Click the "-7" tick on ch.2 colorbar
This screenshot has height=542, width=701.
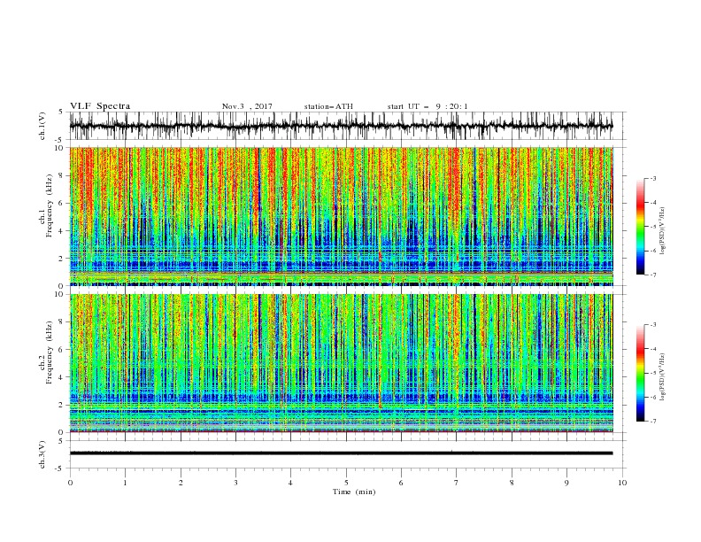[x=652, y=422]
